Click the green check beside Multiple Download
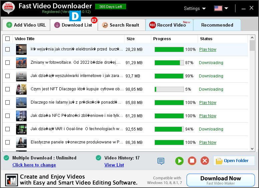Viewport: 259px width, 188px height. 6,158
